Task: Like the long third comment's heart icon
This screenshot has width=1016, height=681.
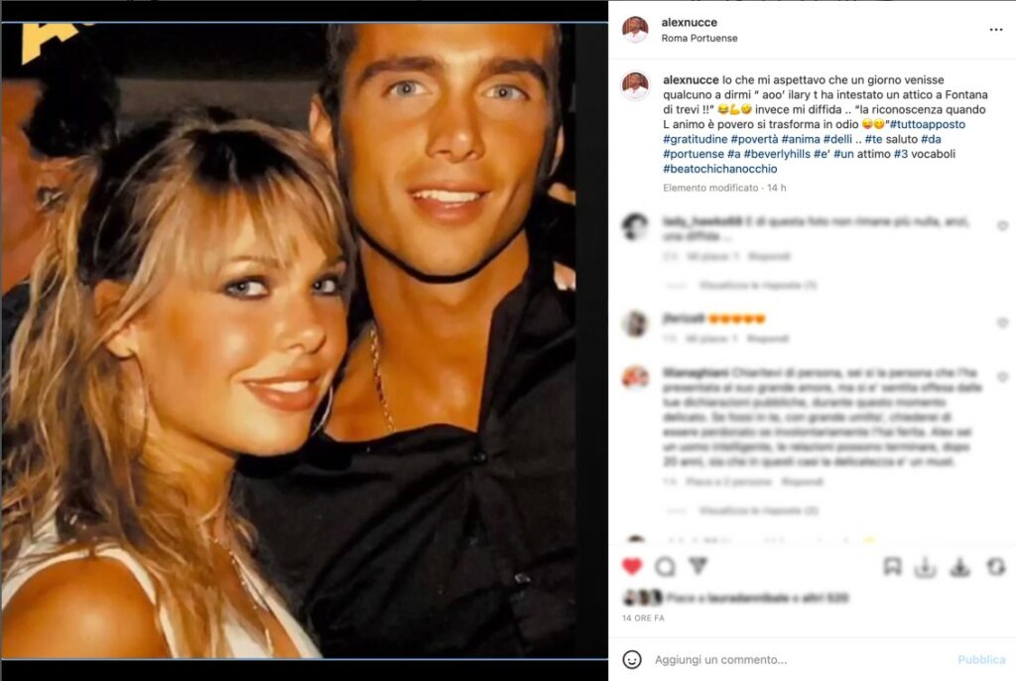Action: (1002, 377)
